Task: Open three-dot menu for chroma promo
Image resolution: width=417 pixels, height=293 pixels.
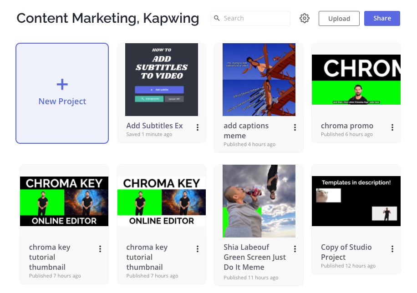Action: coord(392,127)
